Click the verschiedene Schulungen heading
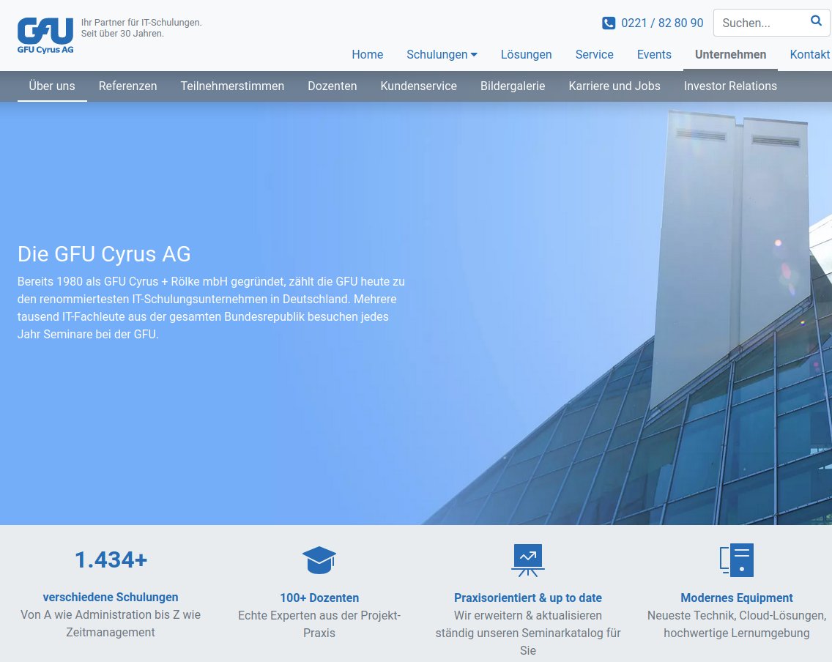This screenshot has width=832, height=662. (111, 598)
